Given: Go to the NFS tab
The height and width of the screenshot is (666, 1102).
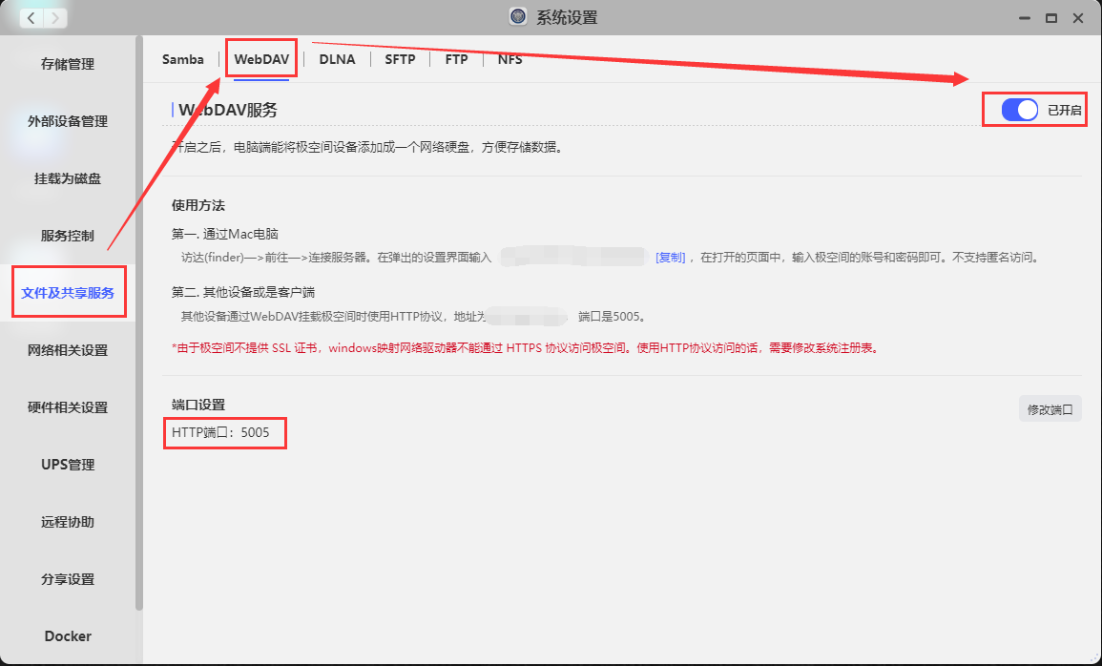Looking at the screenshot, I should [510, 59].
